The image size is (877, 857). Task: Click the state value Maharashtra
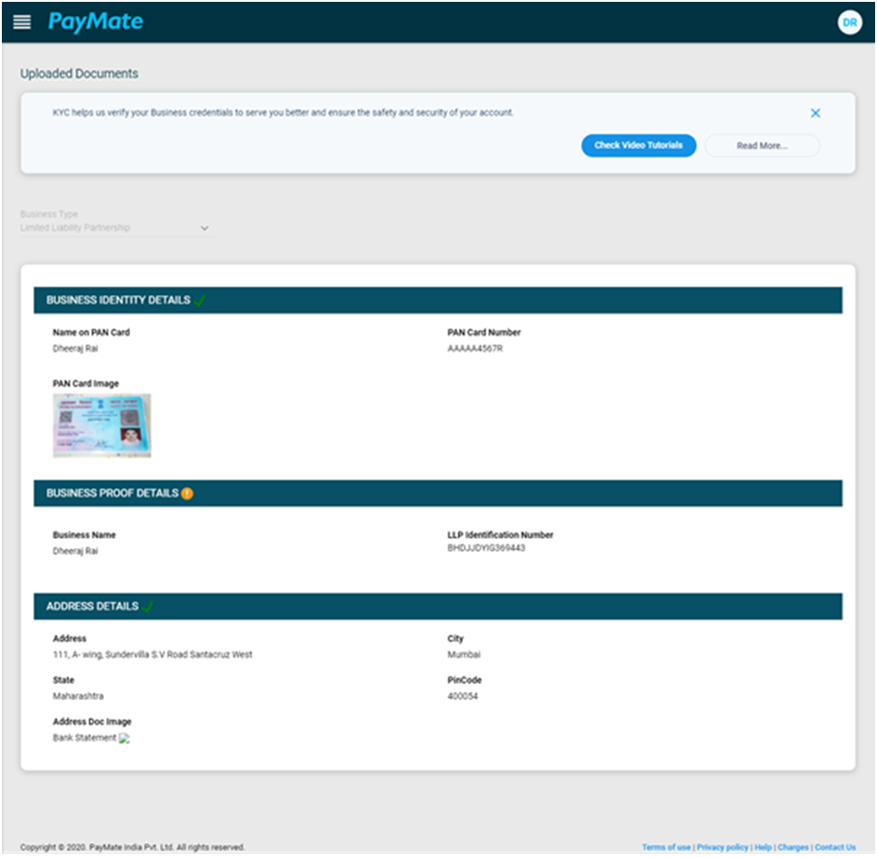point(78,696)
